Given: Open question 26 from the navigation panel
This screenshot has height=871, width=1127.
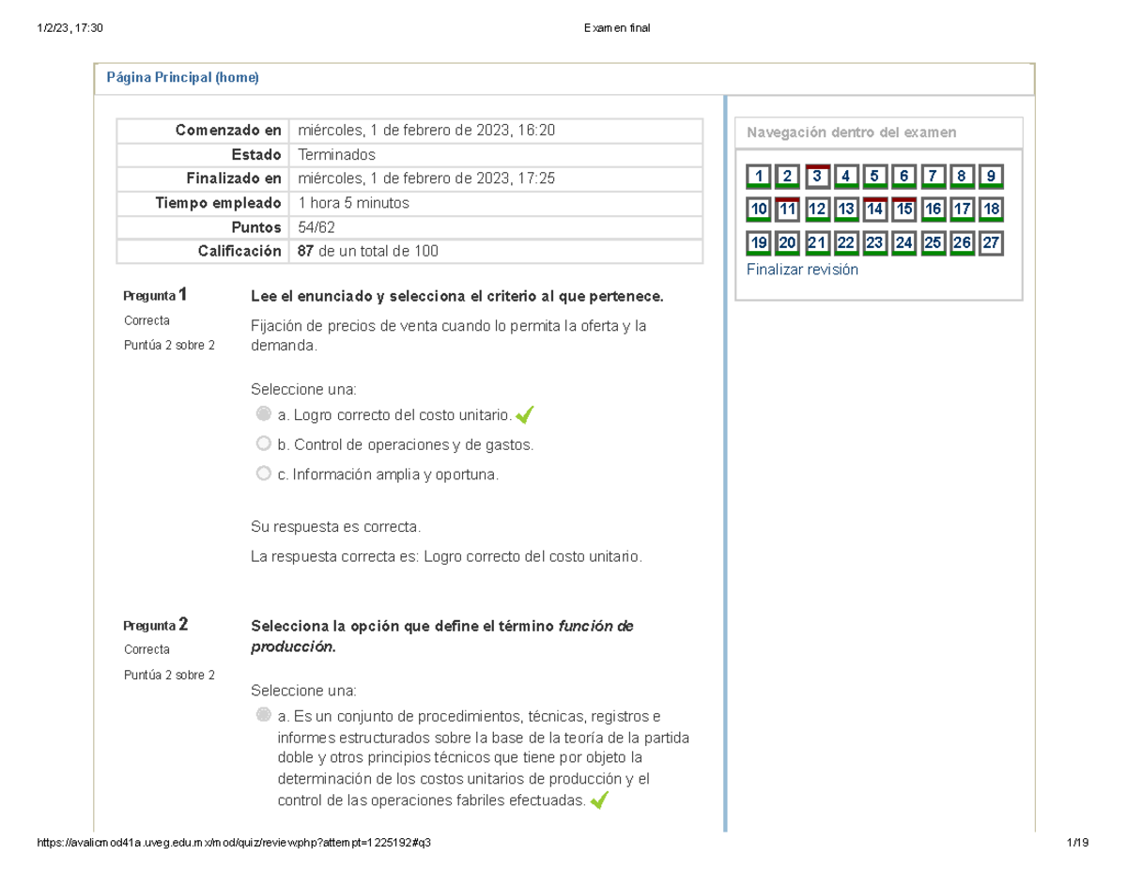Looking at the screenshot, I should 965,242.
